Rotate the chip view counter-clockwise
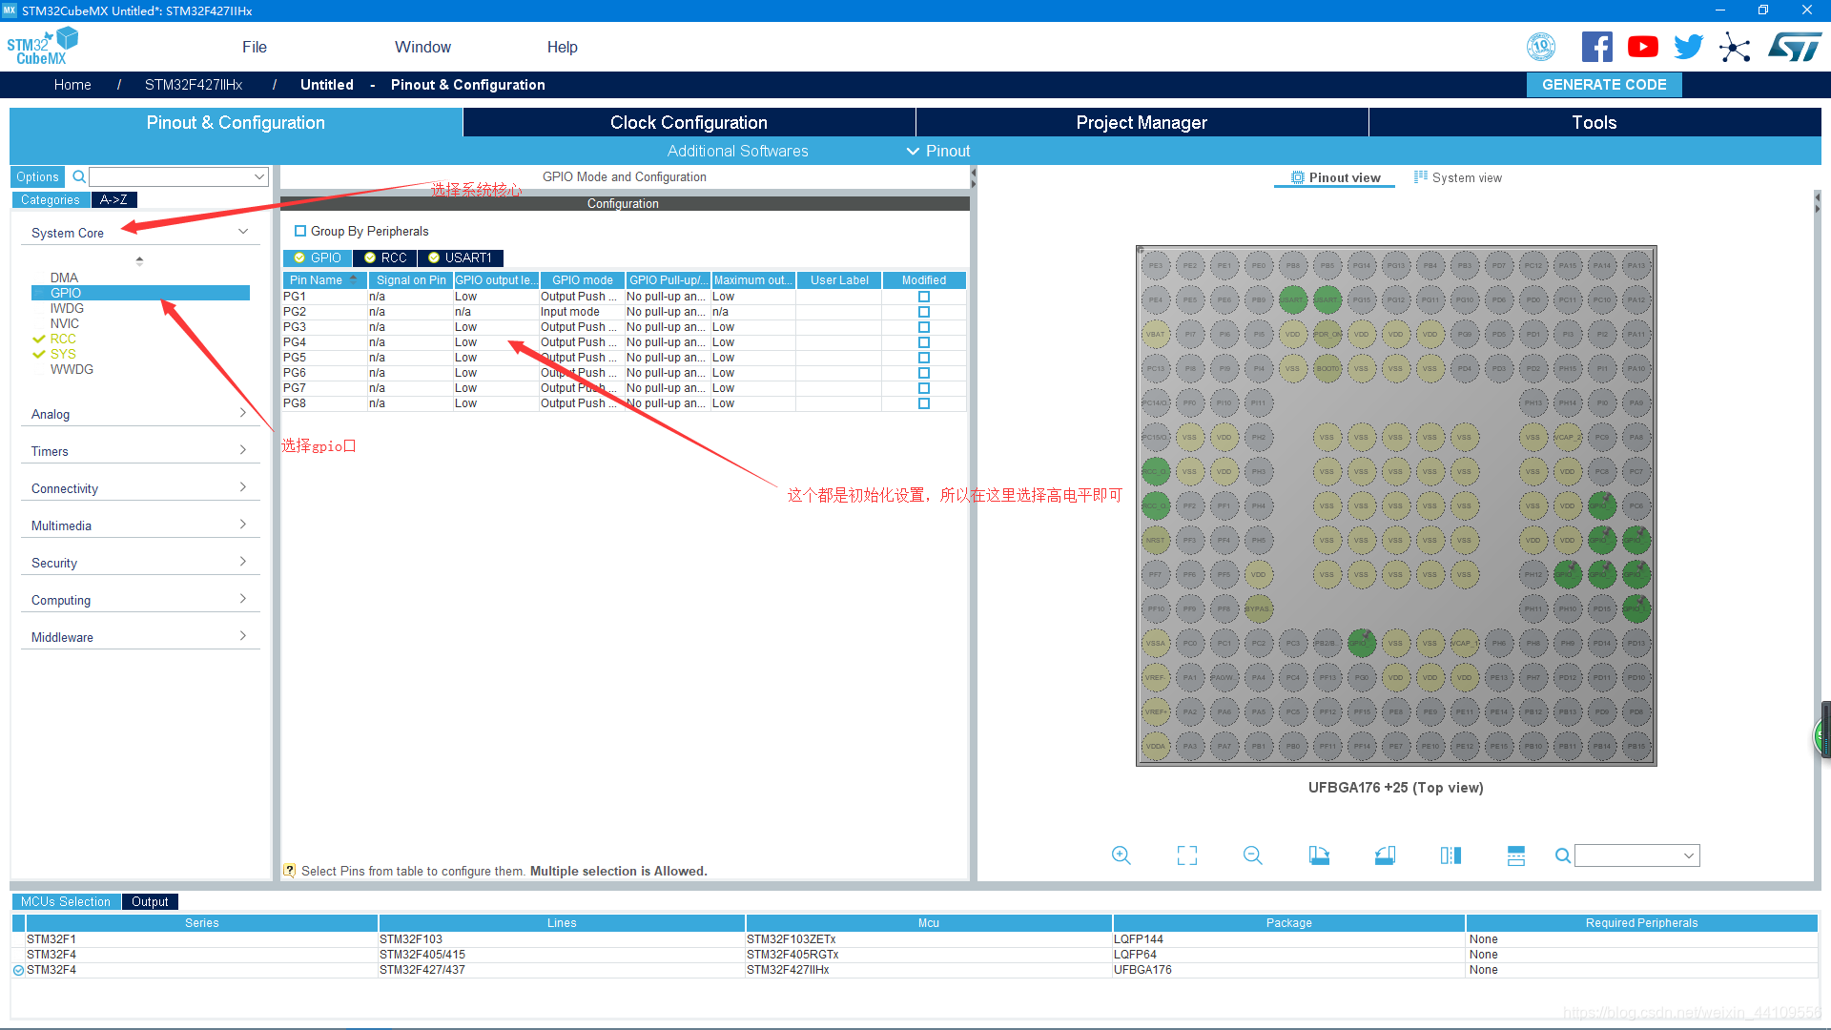The width and height of the screenshot is (1831, 1030). click(x=1385, y=855)
